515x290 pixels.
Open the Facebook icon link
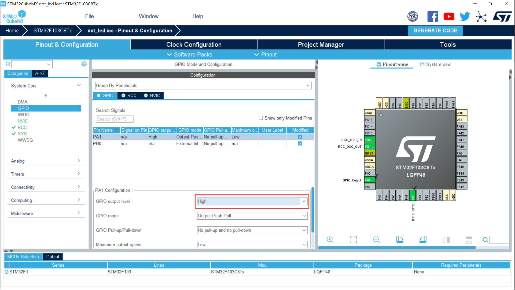pyautogui.click(x=433, y=17)
